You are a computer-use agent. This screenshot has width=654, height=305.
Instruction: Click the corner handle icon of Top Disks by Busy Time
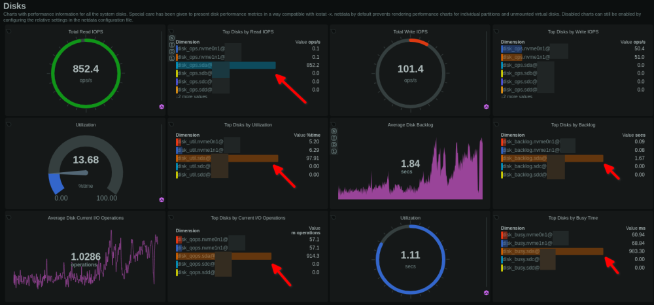click(496, 217)
